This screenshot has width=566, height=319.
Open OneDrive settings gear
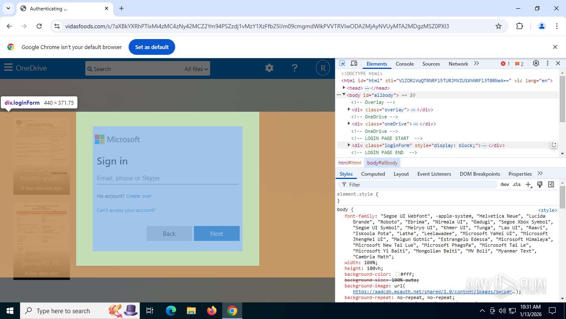coord(269,68)
